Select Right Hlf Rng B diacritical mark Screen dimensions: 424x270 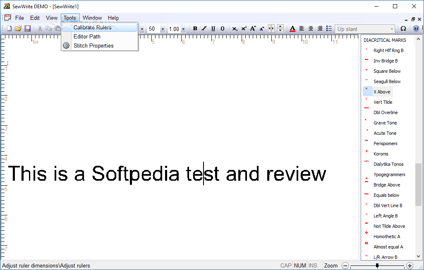pyautogui.click(x=388, y=50)
